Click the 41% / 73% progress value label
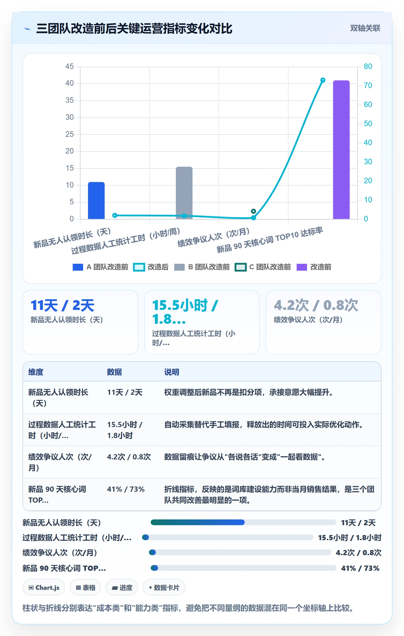This screenshot has width=404, height=636. point(360,568)
